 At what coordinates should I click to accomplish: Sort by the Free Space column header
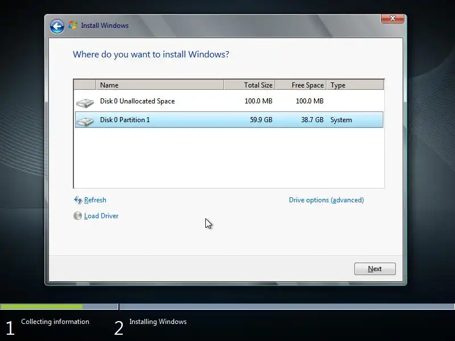point(301,85)
